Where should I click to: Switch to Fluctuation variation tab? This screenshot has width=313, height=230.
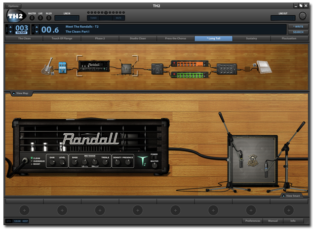289,38
